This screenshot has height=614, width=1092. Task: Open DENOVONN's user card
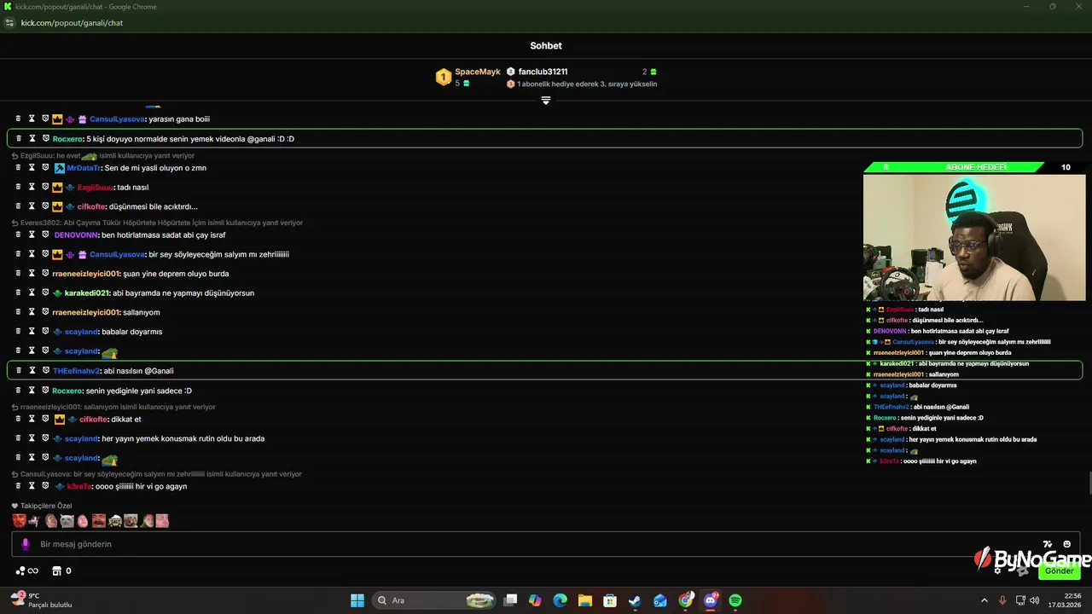76,235
